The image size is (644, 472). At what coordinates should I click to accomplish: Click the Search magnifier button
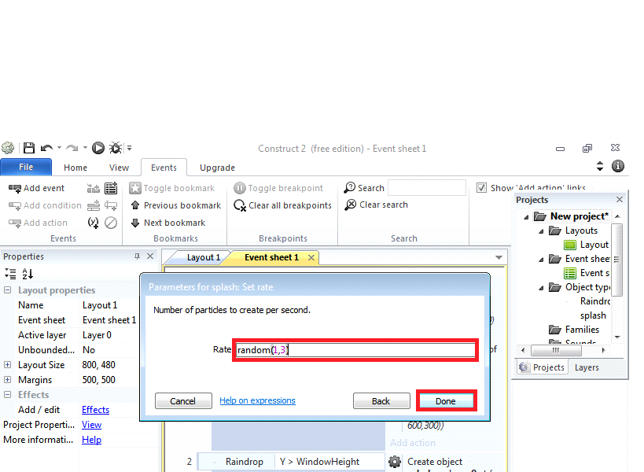click(x=364, y=188)
